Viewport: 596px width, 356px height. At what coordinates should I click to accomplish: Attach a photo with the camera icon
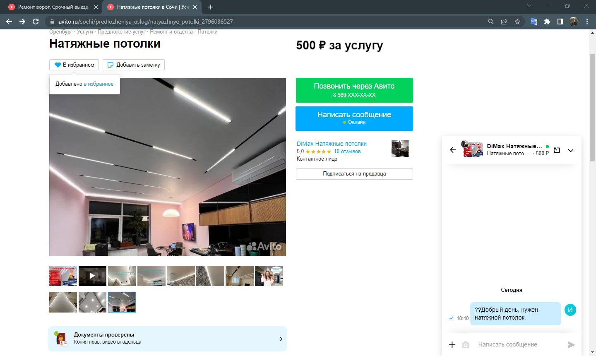click(x=466, y=344)
